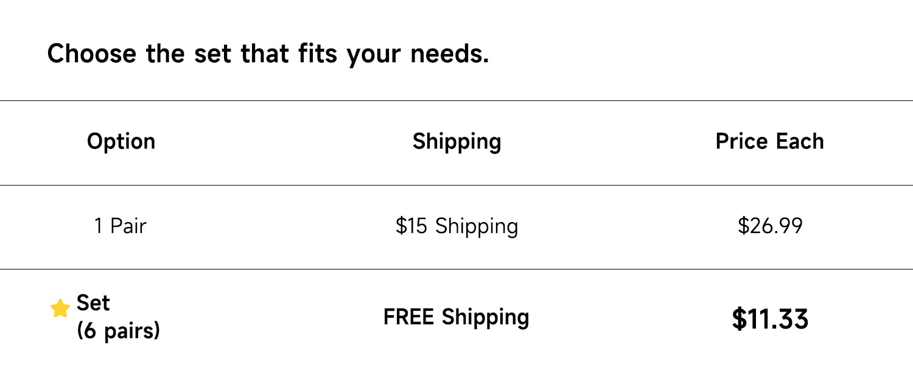Click the Shipping column header
The image size is (913, 365).
coord(456,141)
